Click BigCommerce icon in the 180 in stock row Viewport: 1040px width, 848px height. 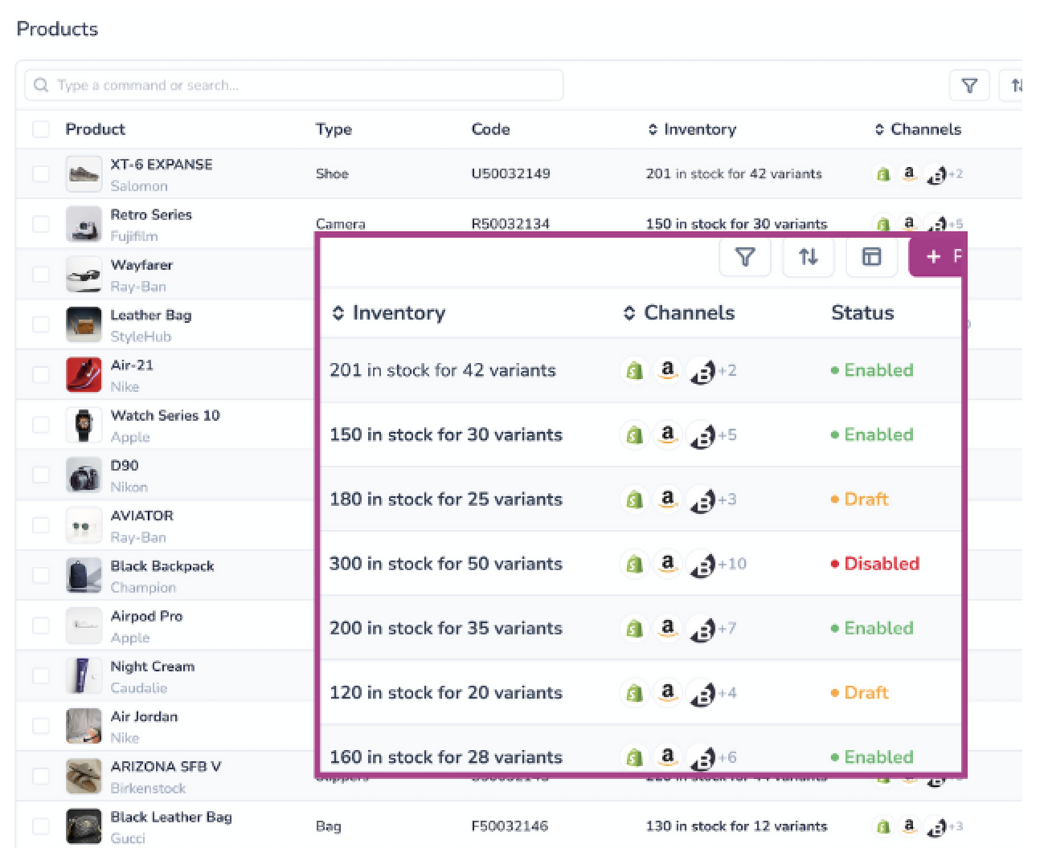coord(702,500)
